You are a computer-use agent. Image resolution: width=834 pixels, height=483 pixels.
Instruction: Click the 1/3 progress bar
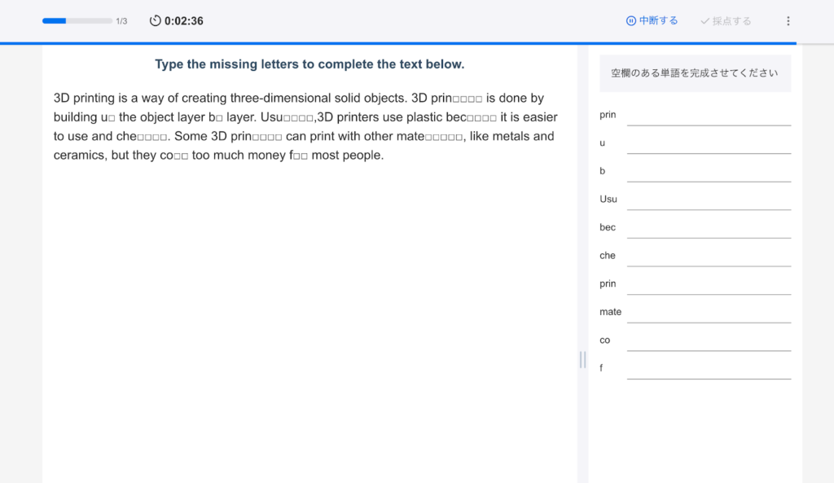[77, 21]
